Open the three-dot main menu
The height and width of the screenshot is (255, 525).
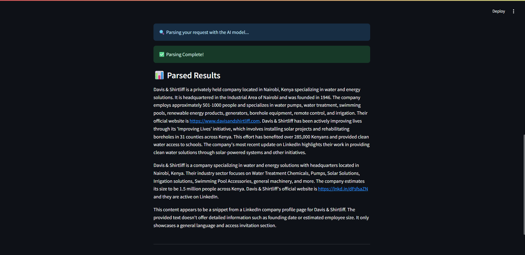pos(514,11)
